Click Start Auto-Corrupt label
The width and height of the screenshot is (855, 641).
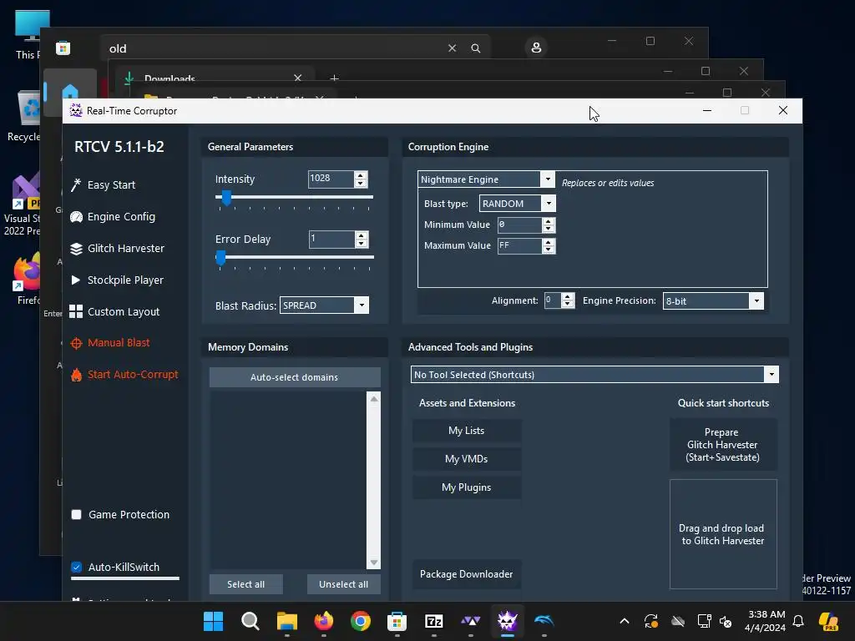(x=133, y=375)
